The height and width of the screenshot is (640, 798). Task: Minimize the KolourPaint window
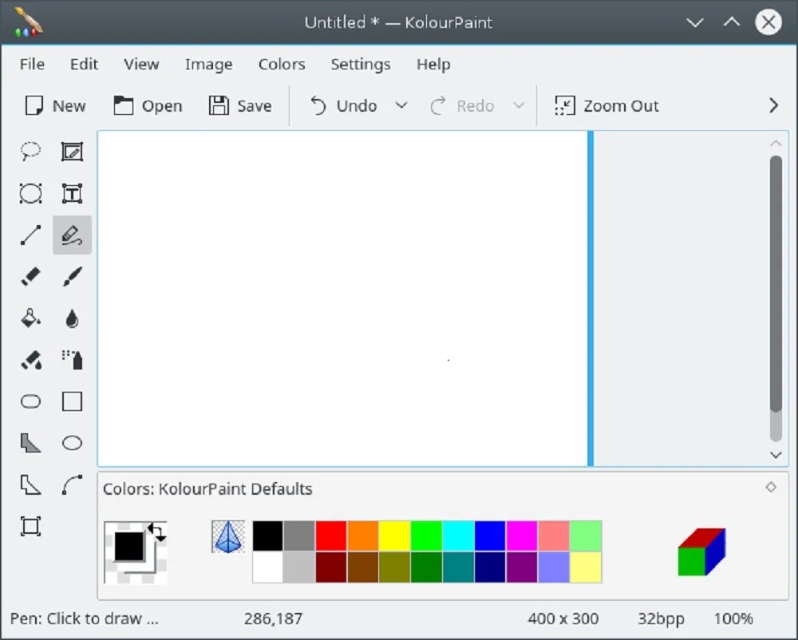[x=695, y=22]
